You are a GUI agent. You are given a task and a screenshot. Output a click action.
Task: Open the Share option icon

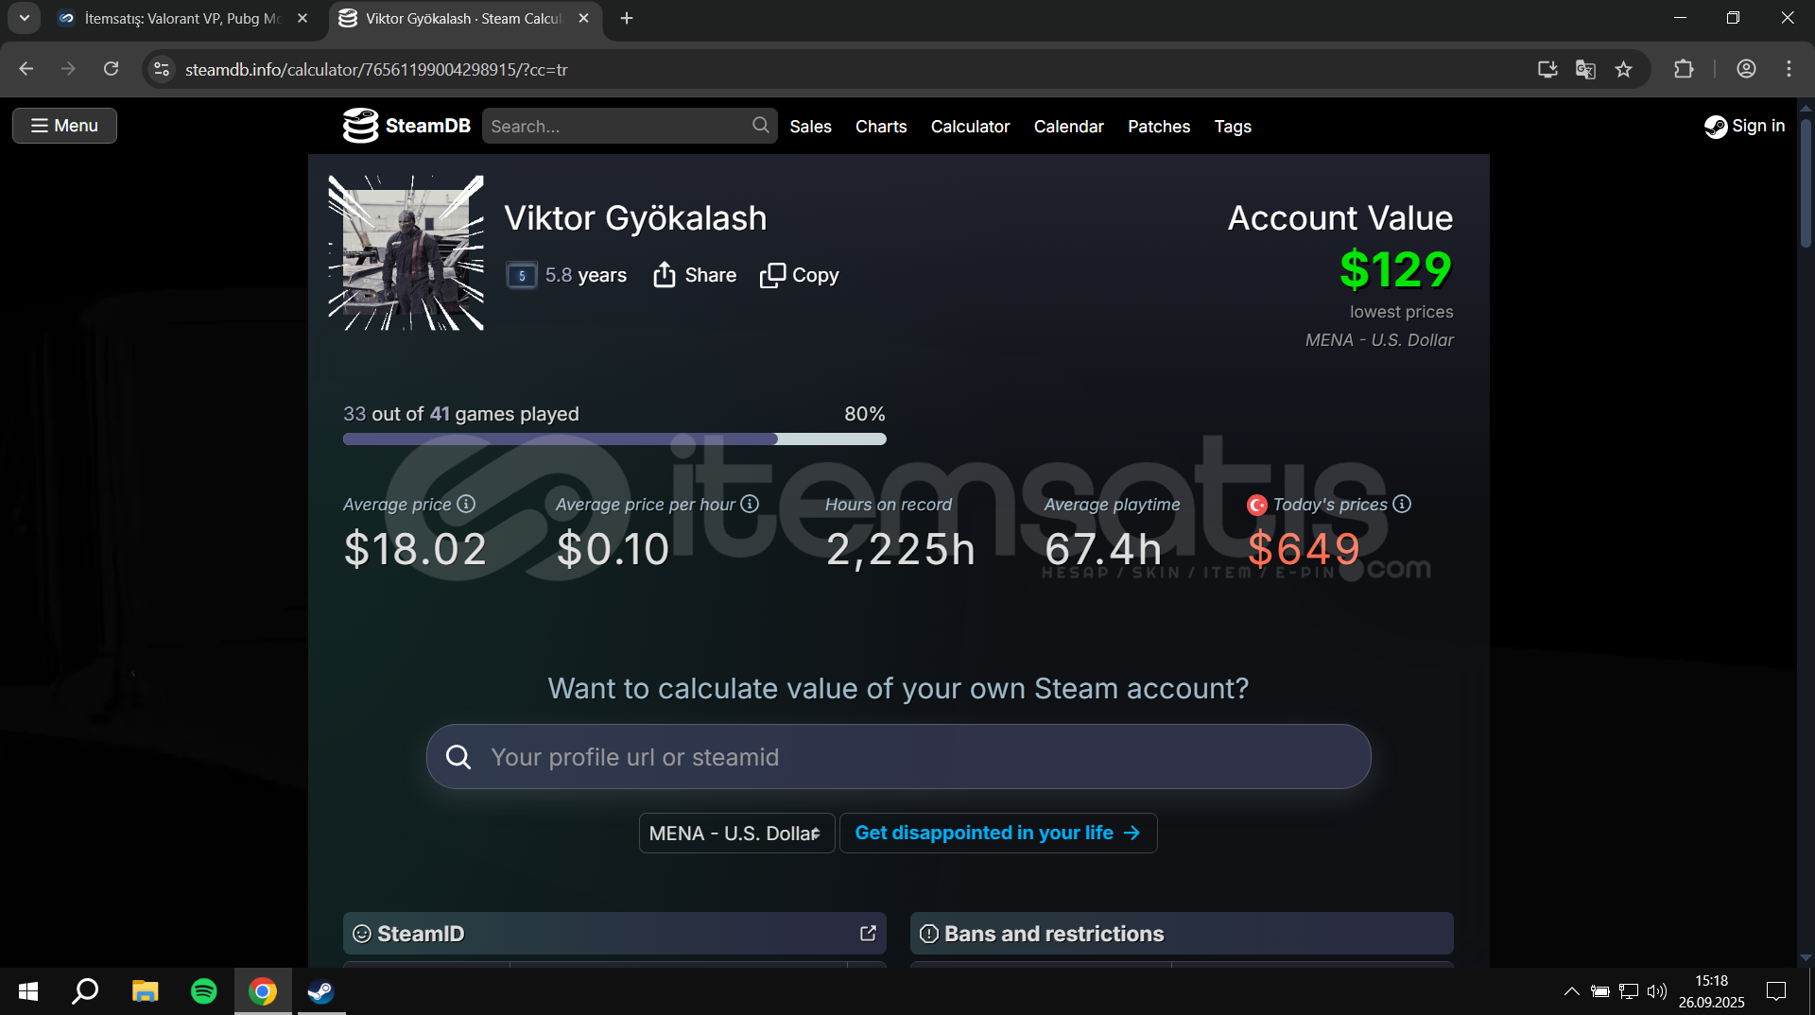[x=665, y=275]
